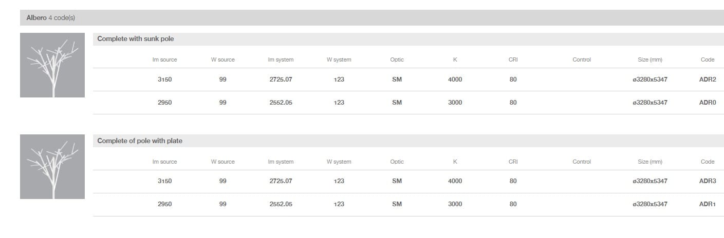Click 'Optic' column header in sunk pole table
Viewport: 724px width, 238px height.
pos(397,60)
